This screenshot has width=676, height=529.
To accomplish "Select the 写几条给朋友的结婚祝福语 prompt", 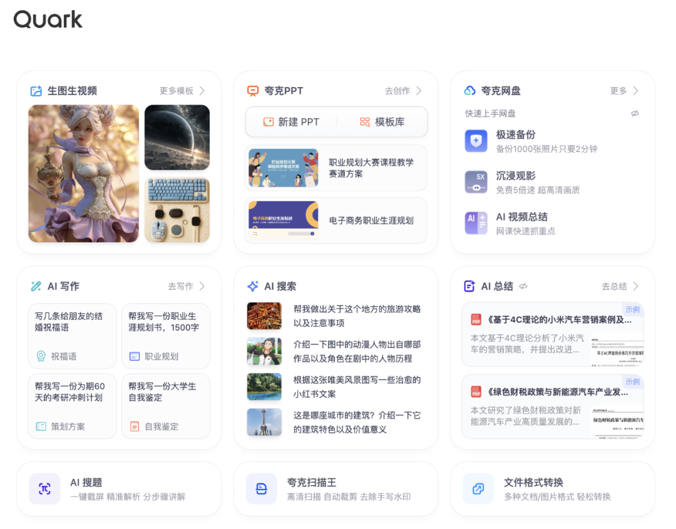I will coord(73,336).
